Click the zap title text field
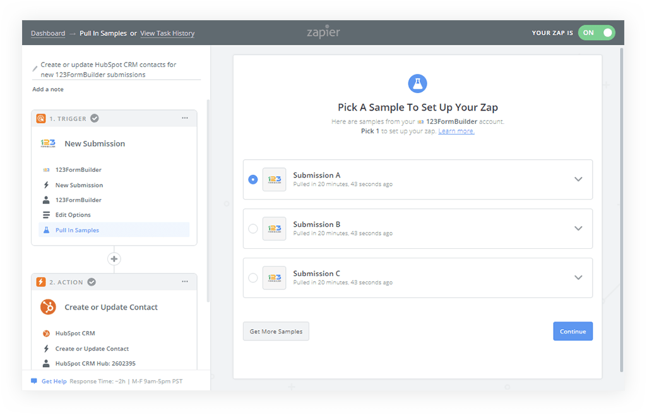647x415 pixels. [117, 69]
